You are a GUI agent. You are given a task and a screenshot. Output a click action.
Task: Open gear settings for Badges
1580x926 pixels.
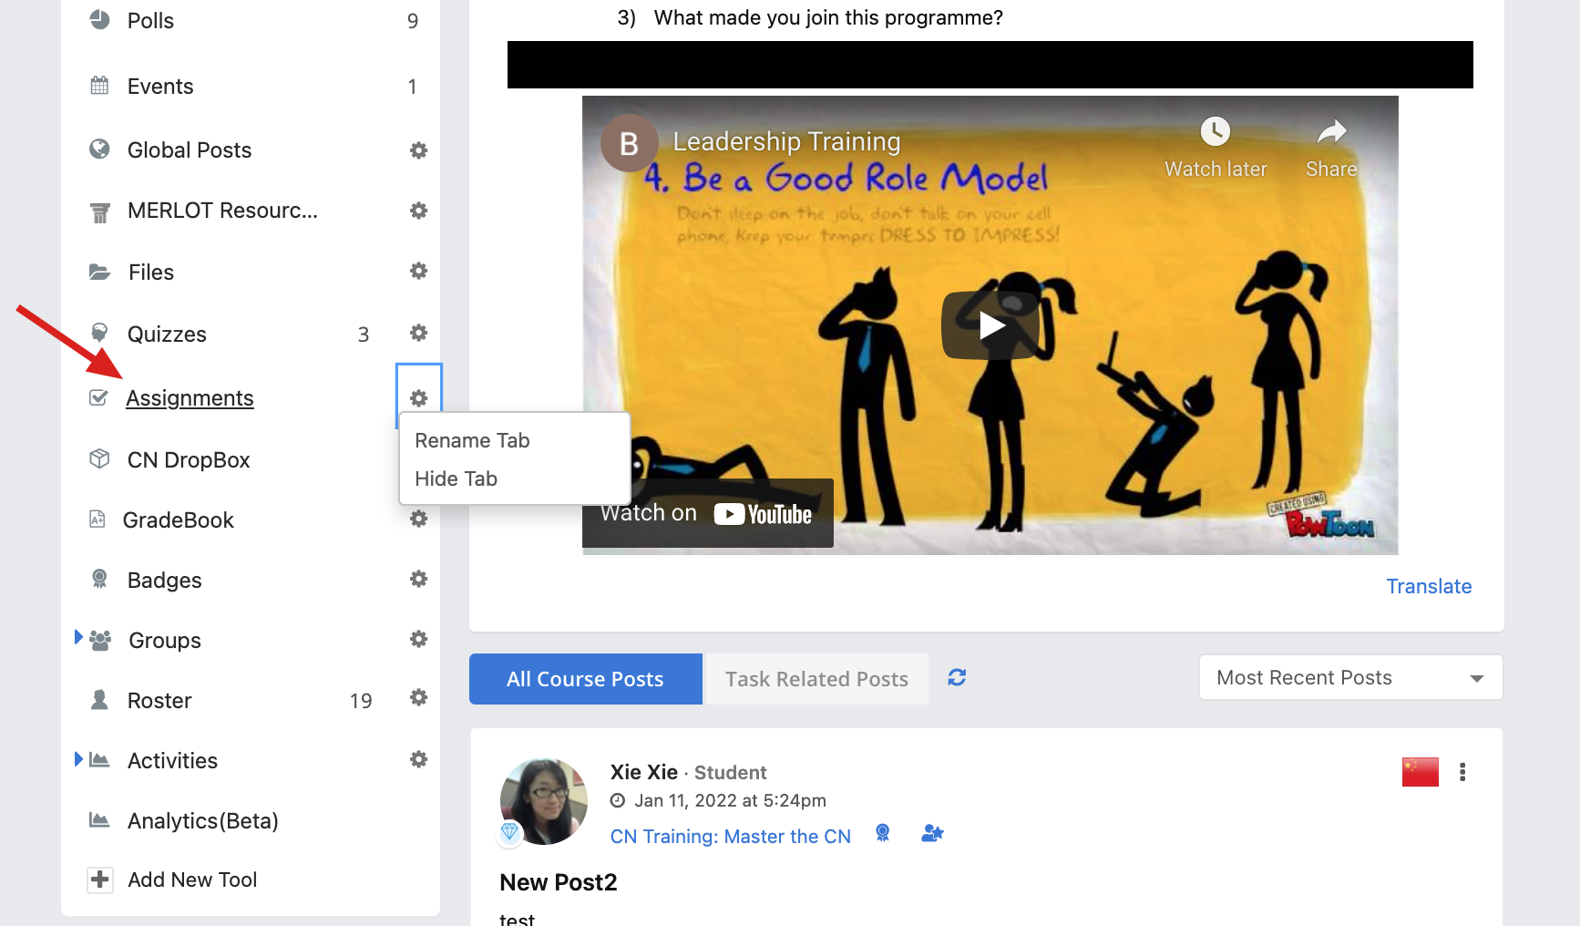click(x=418, y=579)
